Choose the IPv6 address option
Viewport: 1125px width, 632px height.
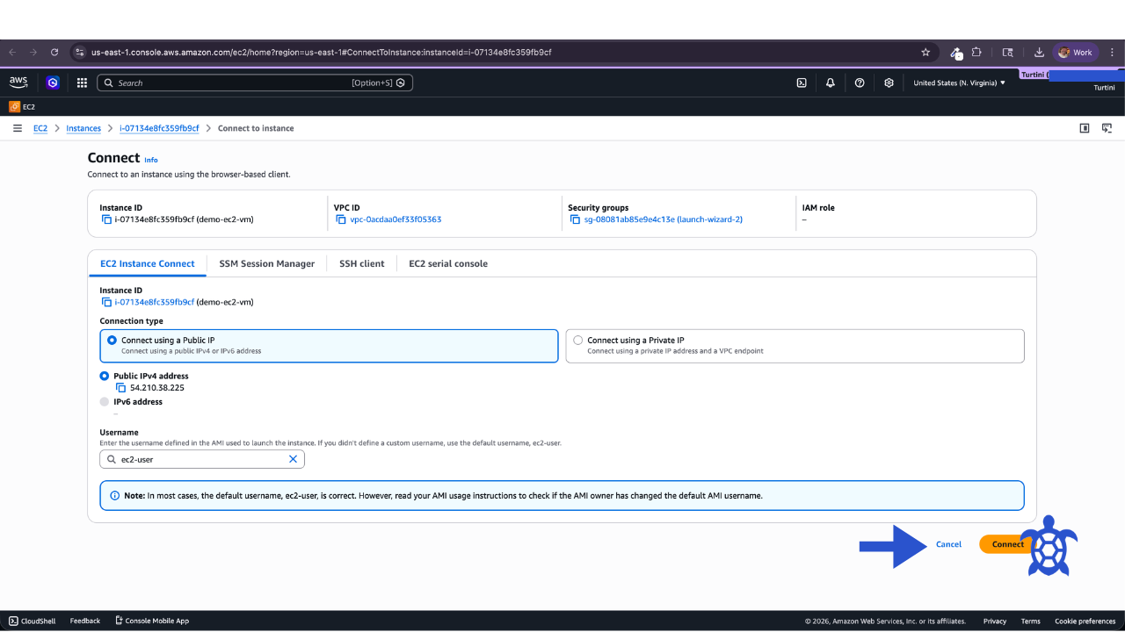tap(105, 402)
